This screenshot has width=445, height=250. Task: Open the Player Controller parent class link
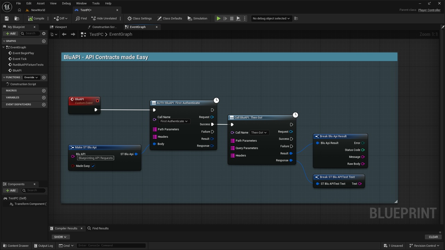[x=429, y=10]
